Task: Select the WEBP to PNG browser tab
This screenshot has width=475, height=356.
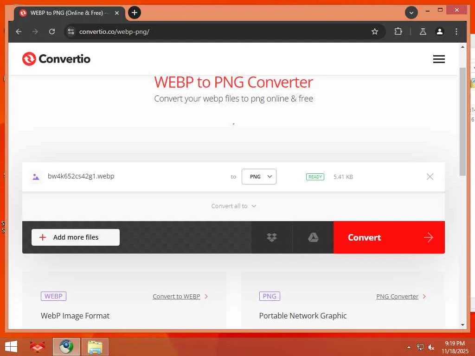Action: click(69, 13)
